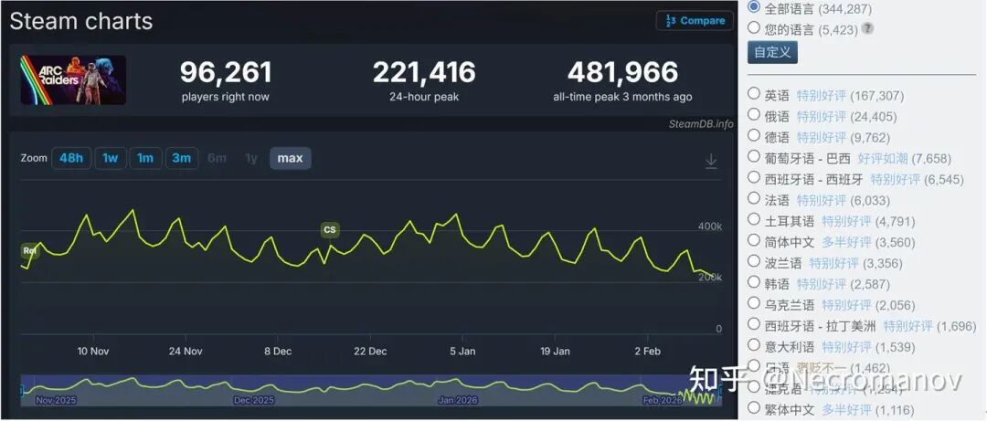Select the 西班牙语 - 西班牙 radio button
Viewport: 987px width, 421px height.
pos(753,177)
